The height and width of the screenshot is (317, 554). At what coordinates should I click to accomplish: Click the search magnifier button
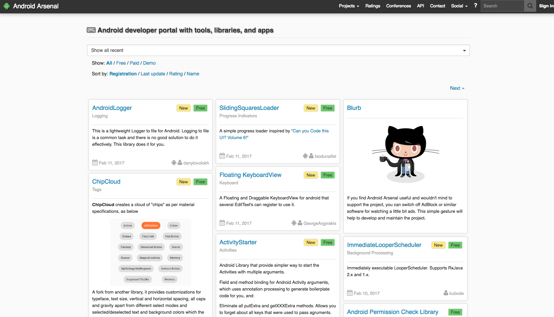point(530,6)
